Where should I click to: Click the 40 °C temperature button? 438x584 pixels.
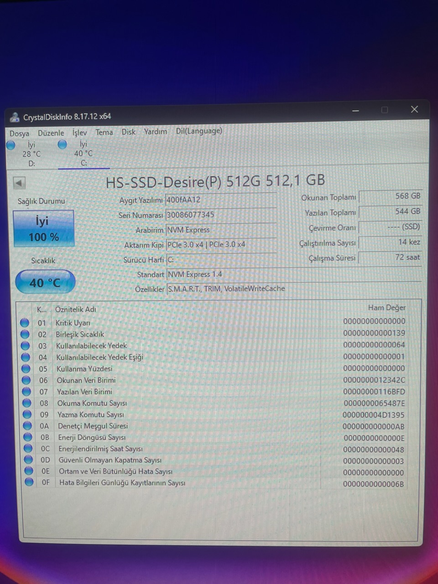tap(45, 282)
